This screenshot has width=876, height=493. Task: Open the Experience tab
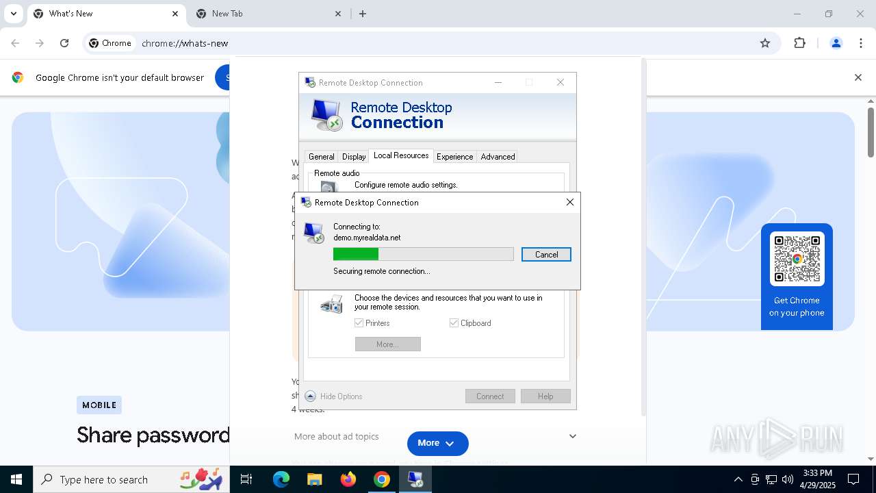(x=454, y=157)
